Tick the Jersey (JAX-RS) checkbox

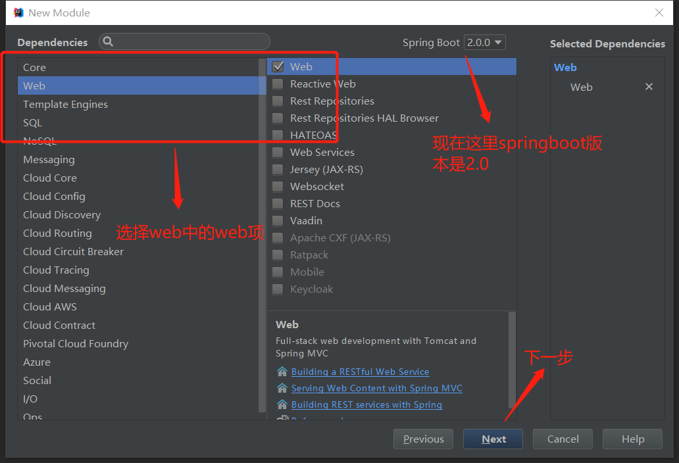point(278,169)
